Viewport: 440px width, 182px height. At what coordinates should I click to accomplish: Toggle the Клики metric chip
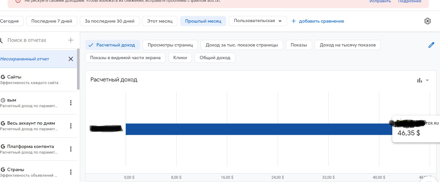point(180,58)
